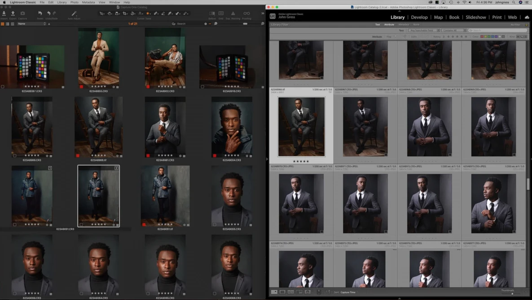Select the orange spot removal cursor tool
Viewport: 532px width, 300px height.
148,13
